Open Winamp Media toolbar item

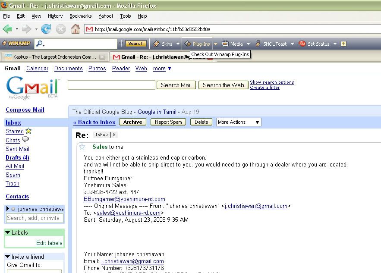point(233,44)
